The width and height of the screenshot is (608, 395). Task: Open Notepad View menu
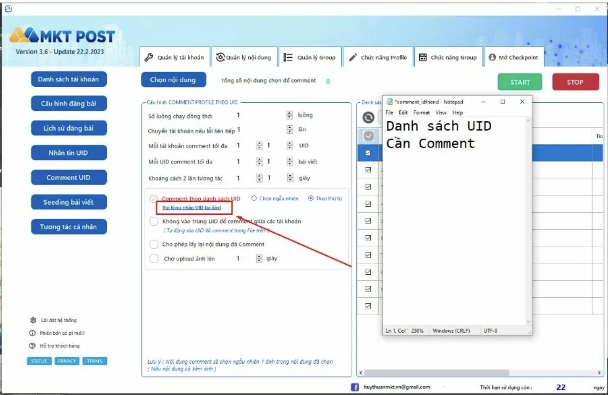coord(441,113)
